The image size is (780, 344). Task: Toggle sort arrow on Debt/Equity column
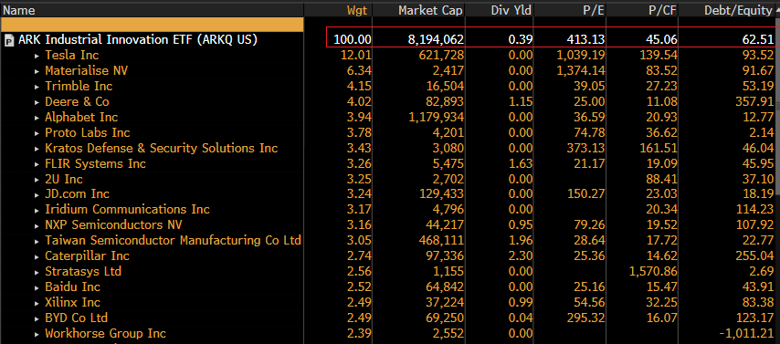coord(776,10)
